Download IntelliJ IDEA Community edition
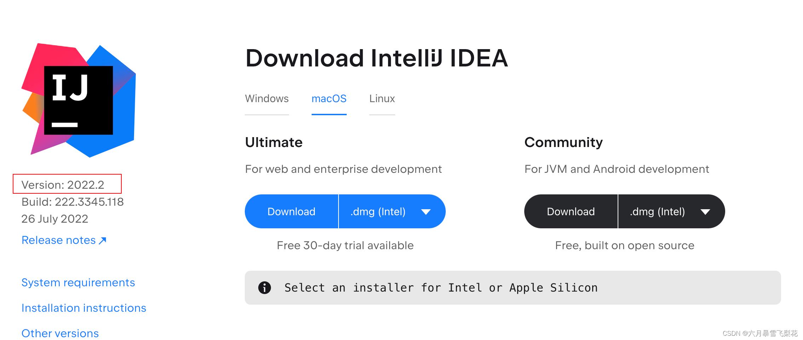Viewport: 803px width, 340px height. (x=571, y=211)
